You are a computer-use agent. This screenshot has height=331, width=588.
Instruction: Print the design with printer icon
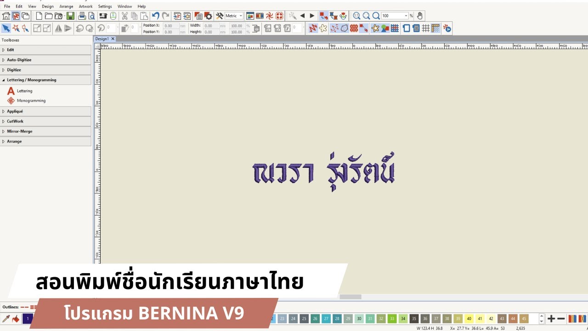click(82, 16)
